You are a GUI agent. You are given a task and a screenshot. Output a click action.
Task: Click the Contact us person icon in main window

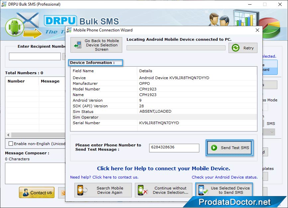26,193
